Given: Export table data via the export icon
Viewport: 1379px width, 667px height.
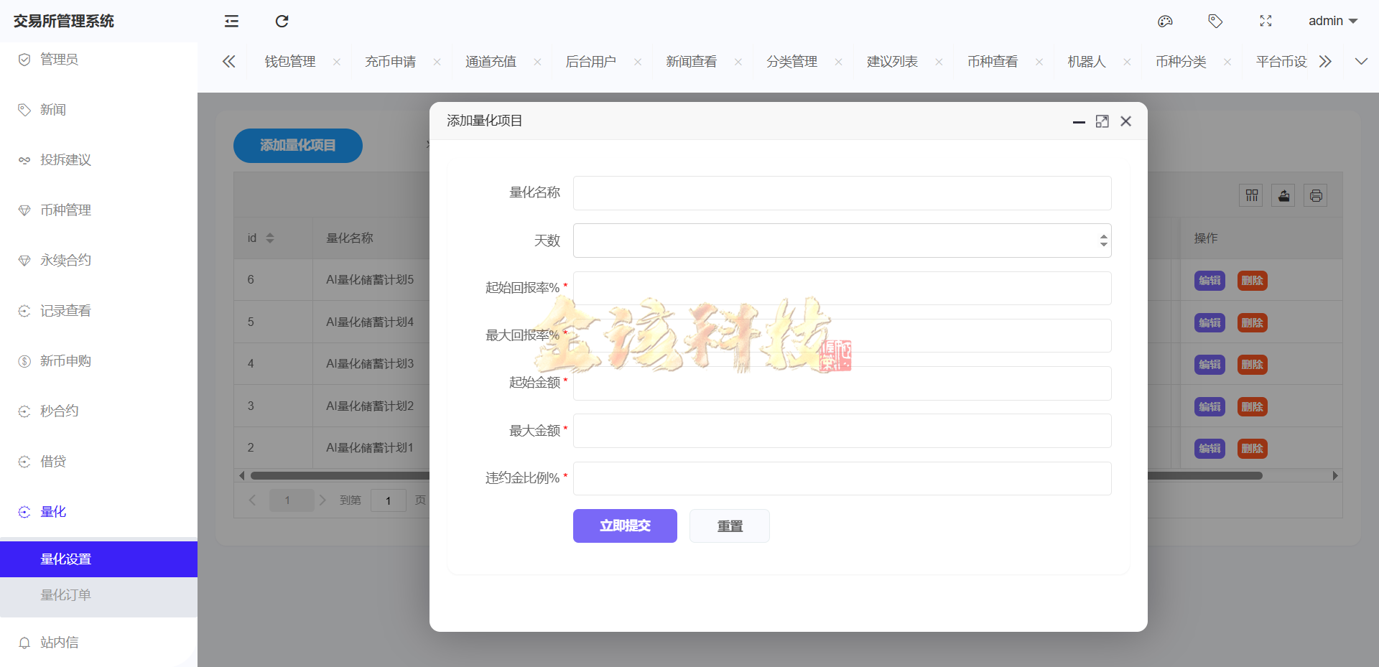Looking at the screenshot, I should pyautogui.click(x=1283, y=195).
